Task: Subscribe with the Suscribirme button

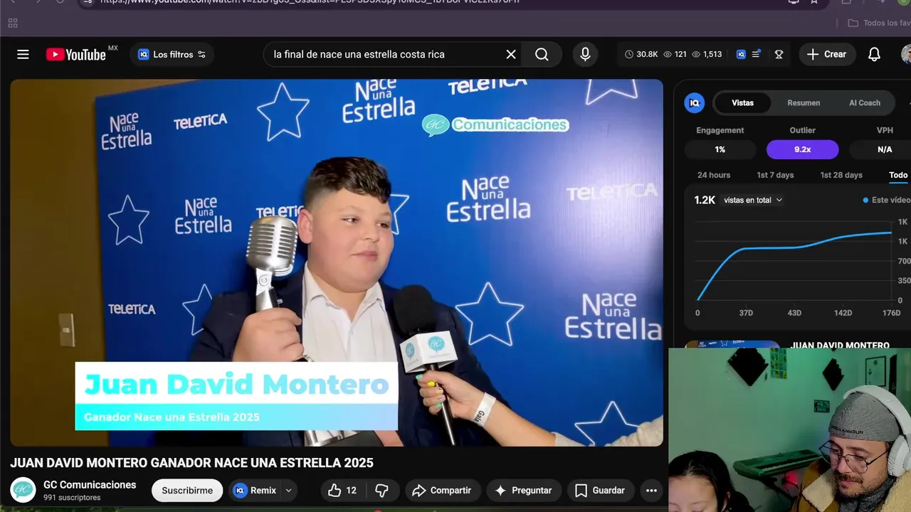Action: (187, 491)
